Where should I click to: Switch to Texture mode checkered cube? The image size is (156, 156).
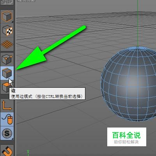pos(7,31)
